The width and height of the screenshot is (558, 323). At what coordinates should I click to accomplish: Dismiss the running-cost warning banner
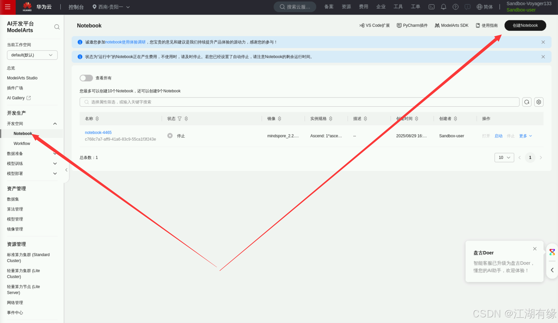point(543,57)
